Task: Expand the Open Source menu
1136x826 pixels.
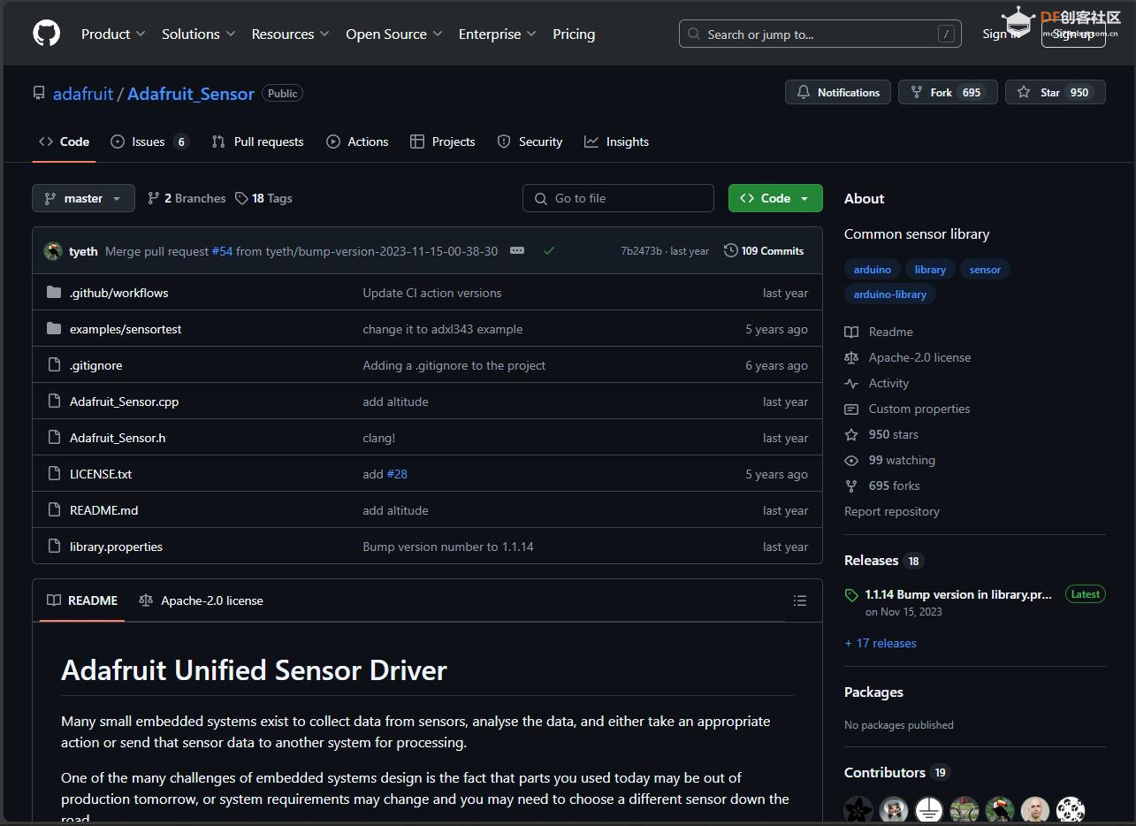Action: tap(393, 34)
